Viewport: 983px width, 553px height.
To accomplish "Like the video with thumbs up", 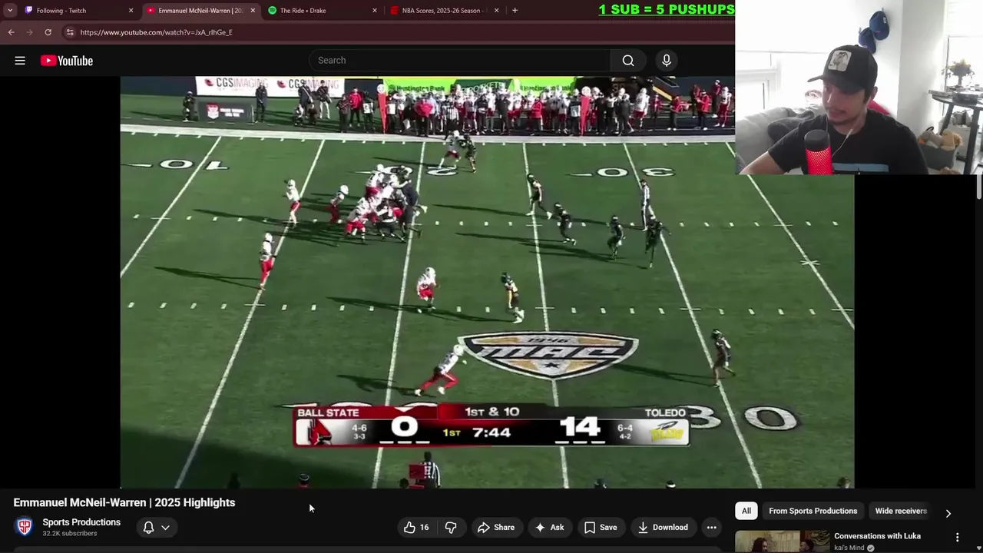I will pos(416,527).
